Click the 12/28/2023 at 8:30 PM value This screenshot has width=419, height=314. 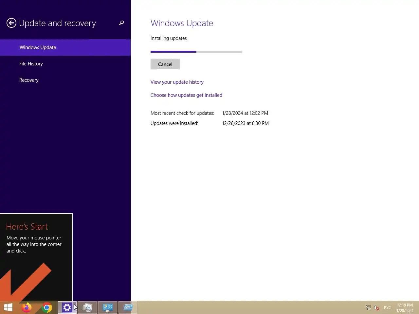tap(246, 123)
